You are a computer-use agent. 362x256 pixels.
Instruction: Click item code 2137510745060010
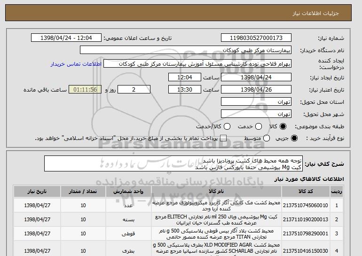coord(306,205)
